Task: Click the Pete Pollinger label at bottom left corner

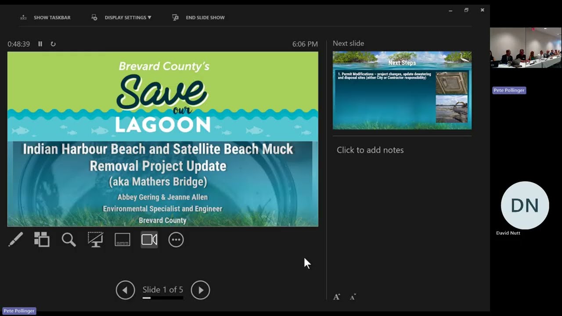Action: tap(19, 311)
